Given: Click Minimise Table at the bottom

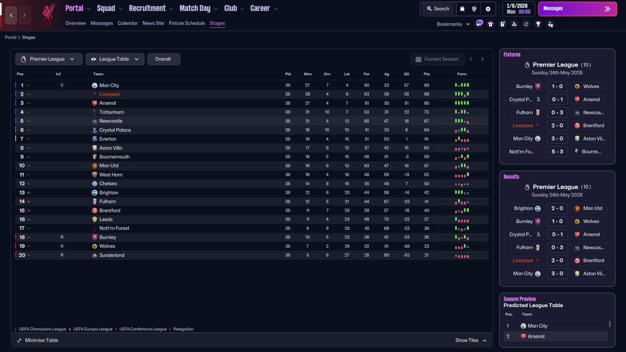Looking at the screenshot, I should [37, 340].
